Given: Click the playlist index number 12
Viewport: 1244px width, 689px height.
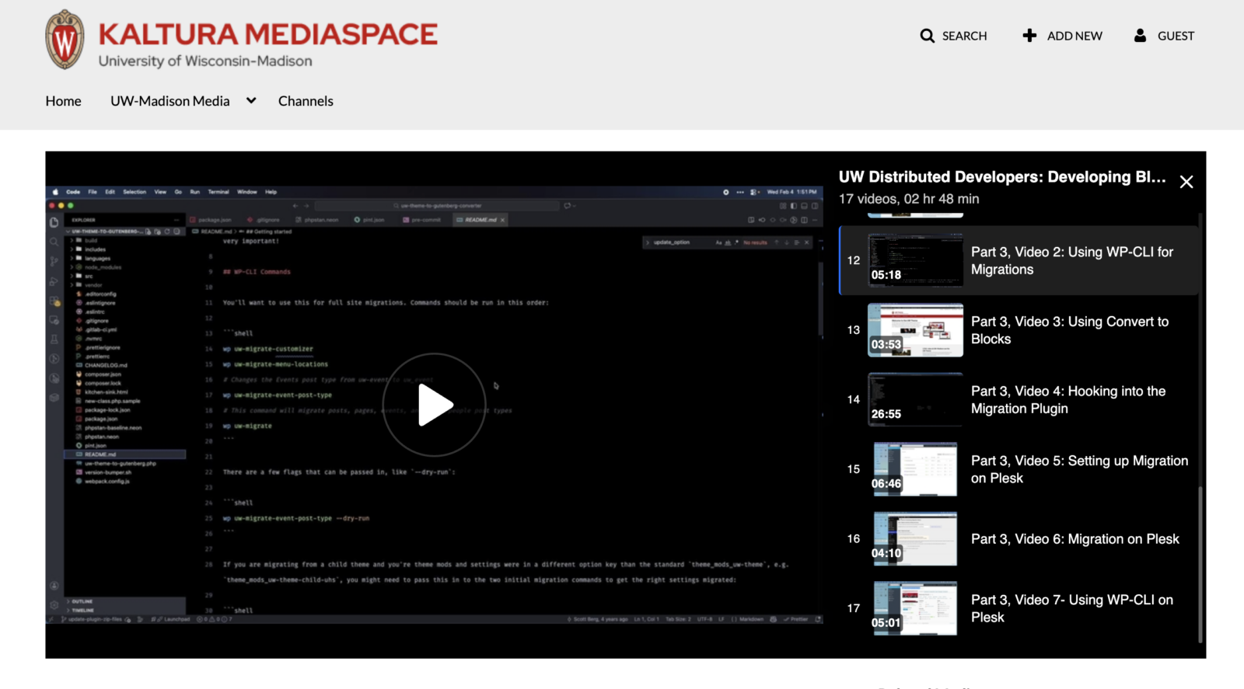Looking at the screenshot, I should pos(854,260).
